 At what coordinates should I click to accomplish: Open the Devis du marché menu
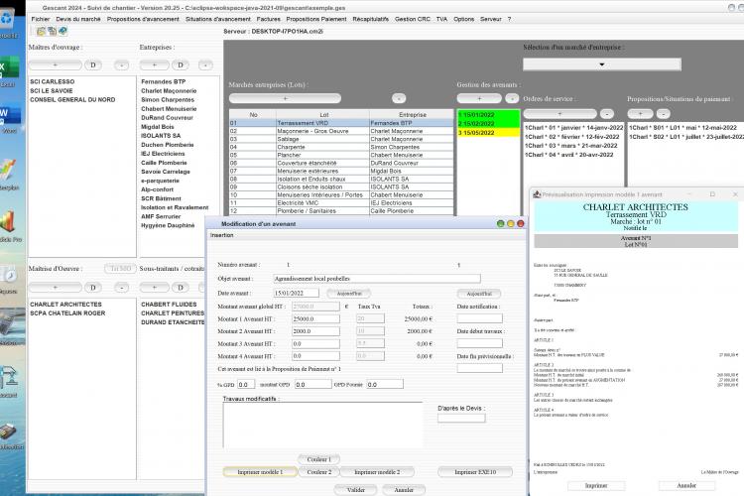point(78,19)
